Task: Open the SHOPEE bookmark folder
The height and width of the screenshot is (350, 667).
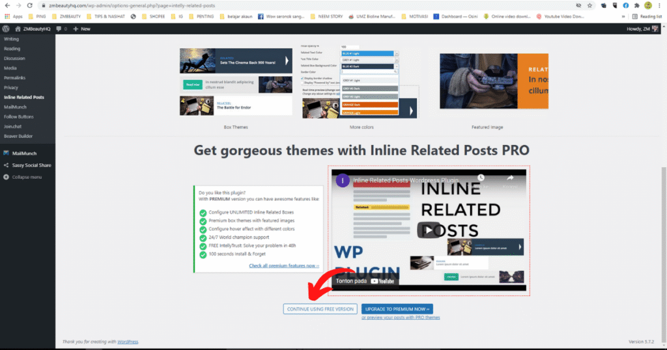Action: [x=153, y=16]
